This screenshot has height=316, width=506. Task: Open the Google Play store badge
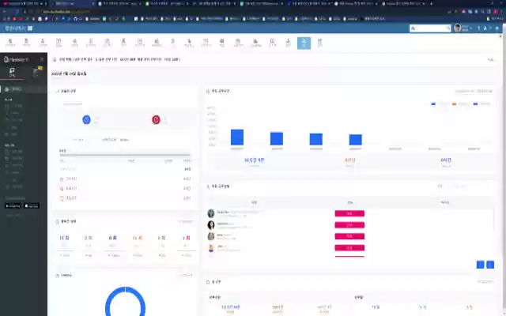tap(13, 205)
